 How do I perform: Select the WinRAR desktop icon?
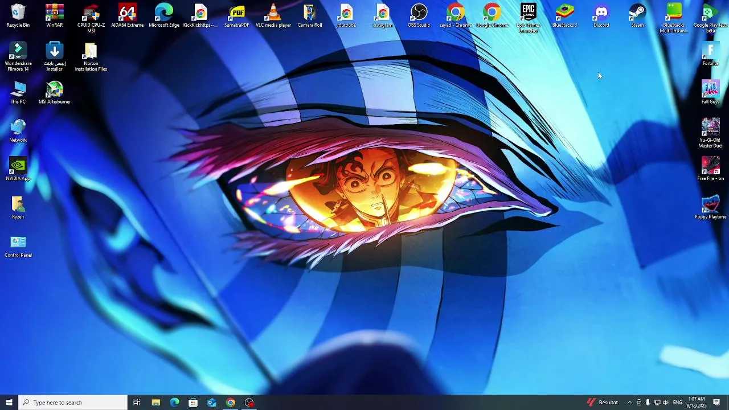click(55, 16)
